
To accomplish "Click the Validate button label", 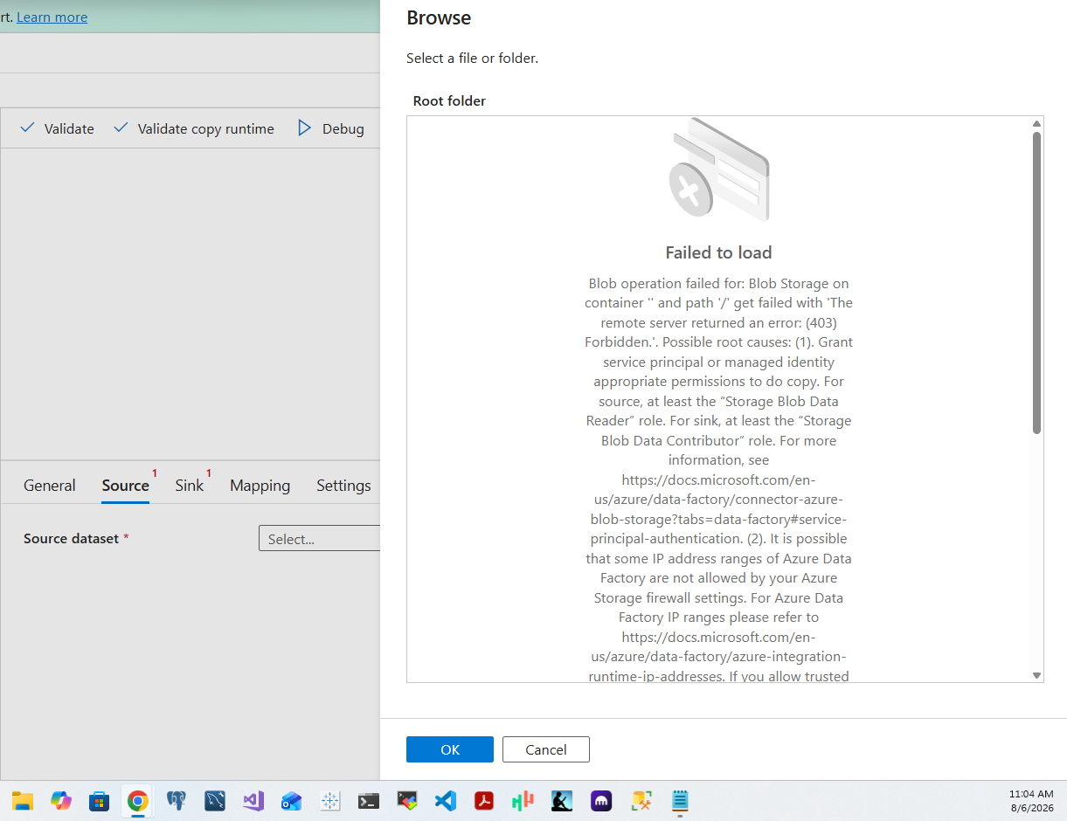I will pyautogui.click(x=69, y=128).
